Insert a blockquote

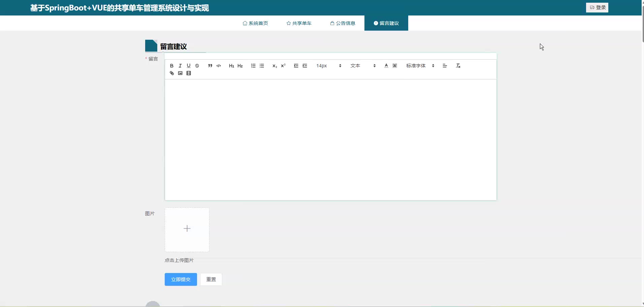point(210,66)
